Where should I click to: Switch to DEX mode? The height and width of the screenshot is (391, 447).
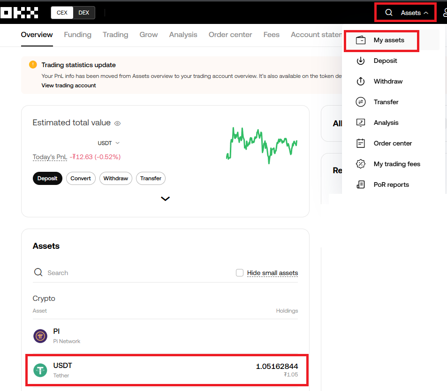(84, 13)
